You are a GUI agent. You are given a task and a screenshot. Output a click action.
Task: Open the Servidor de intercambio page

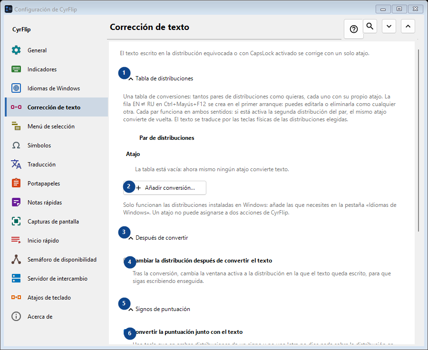point(57,279)
